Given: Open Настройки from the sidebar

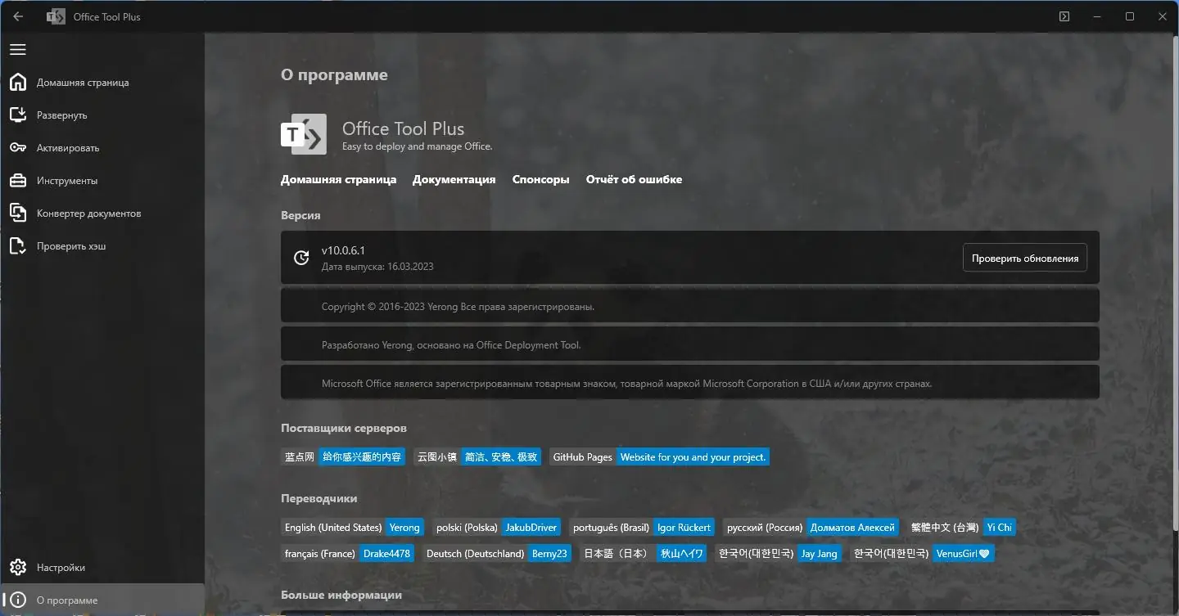Looking at the screenshot, I should tap(102, 568).
